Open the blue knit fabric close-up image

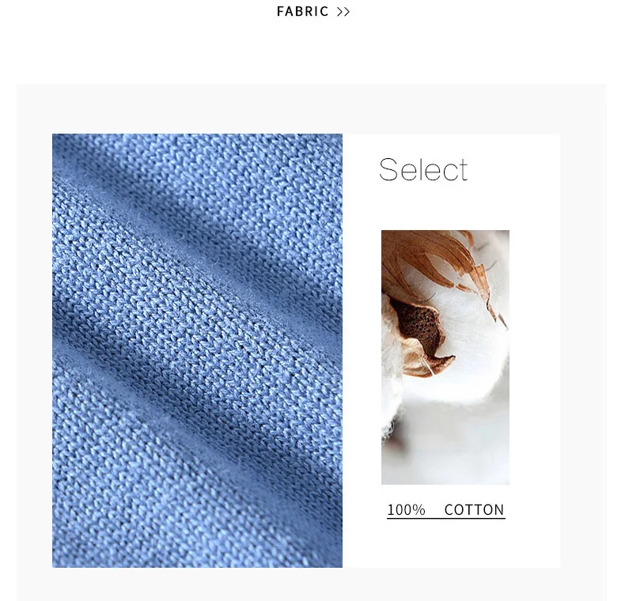197,350
